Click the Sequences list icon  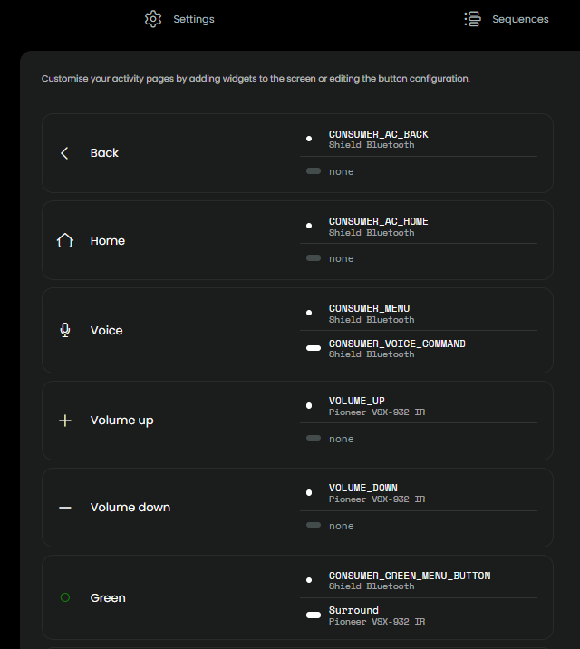pos(472,19)
